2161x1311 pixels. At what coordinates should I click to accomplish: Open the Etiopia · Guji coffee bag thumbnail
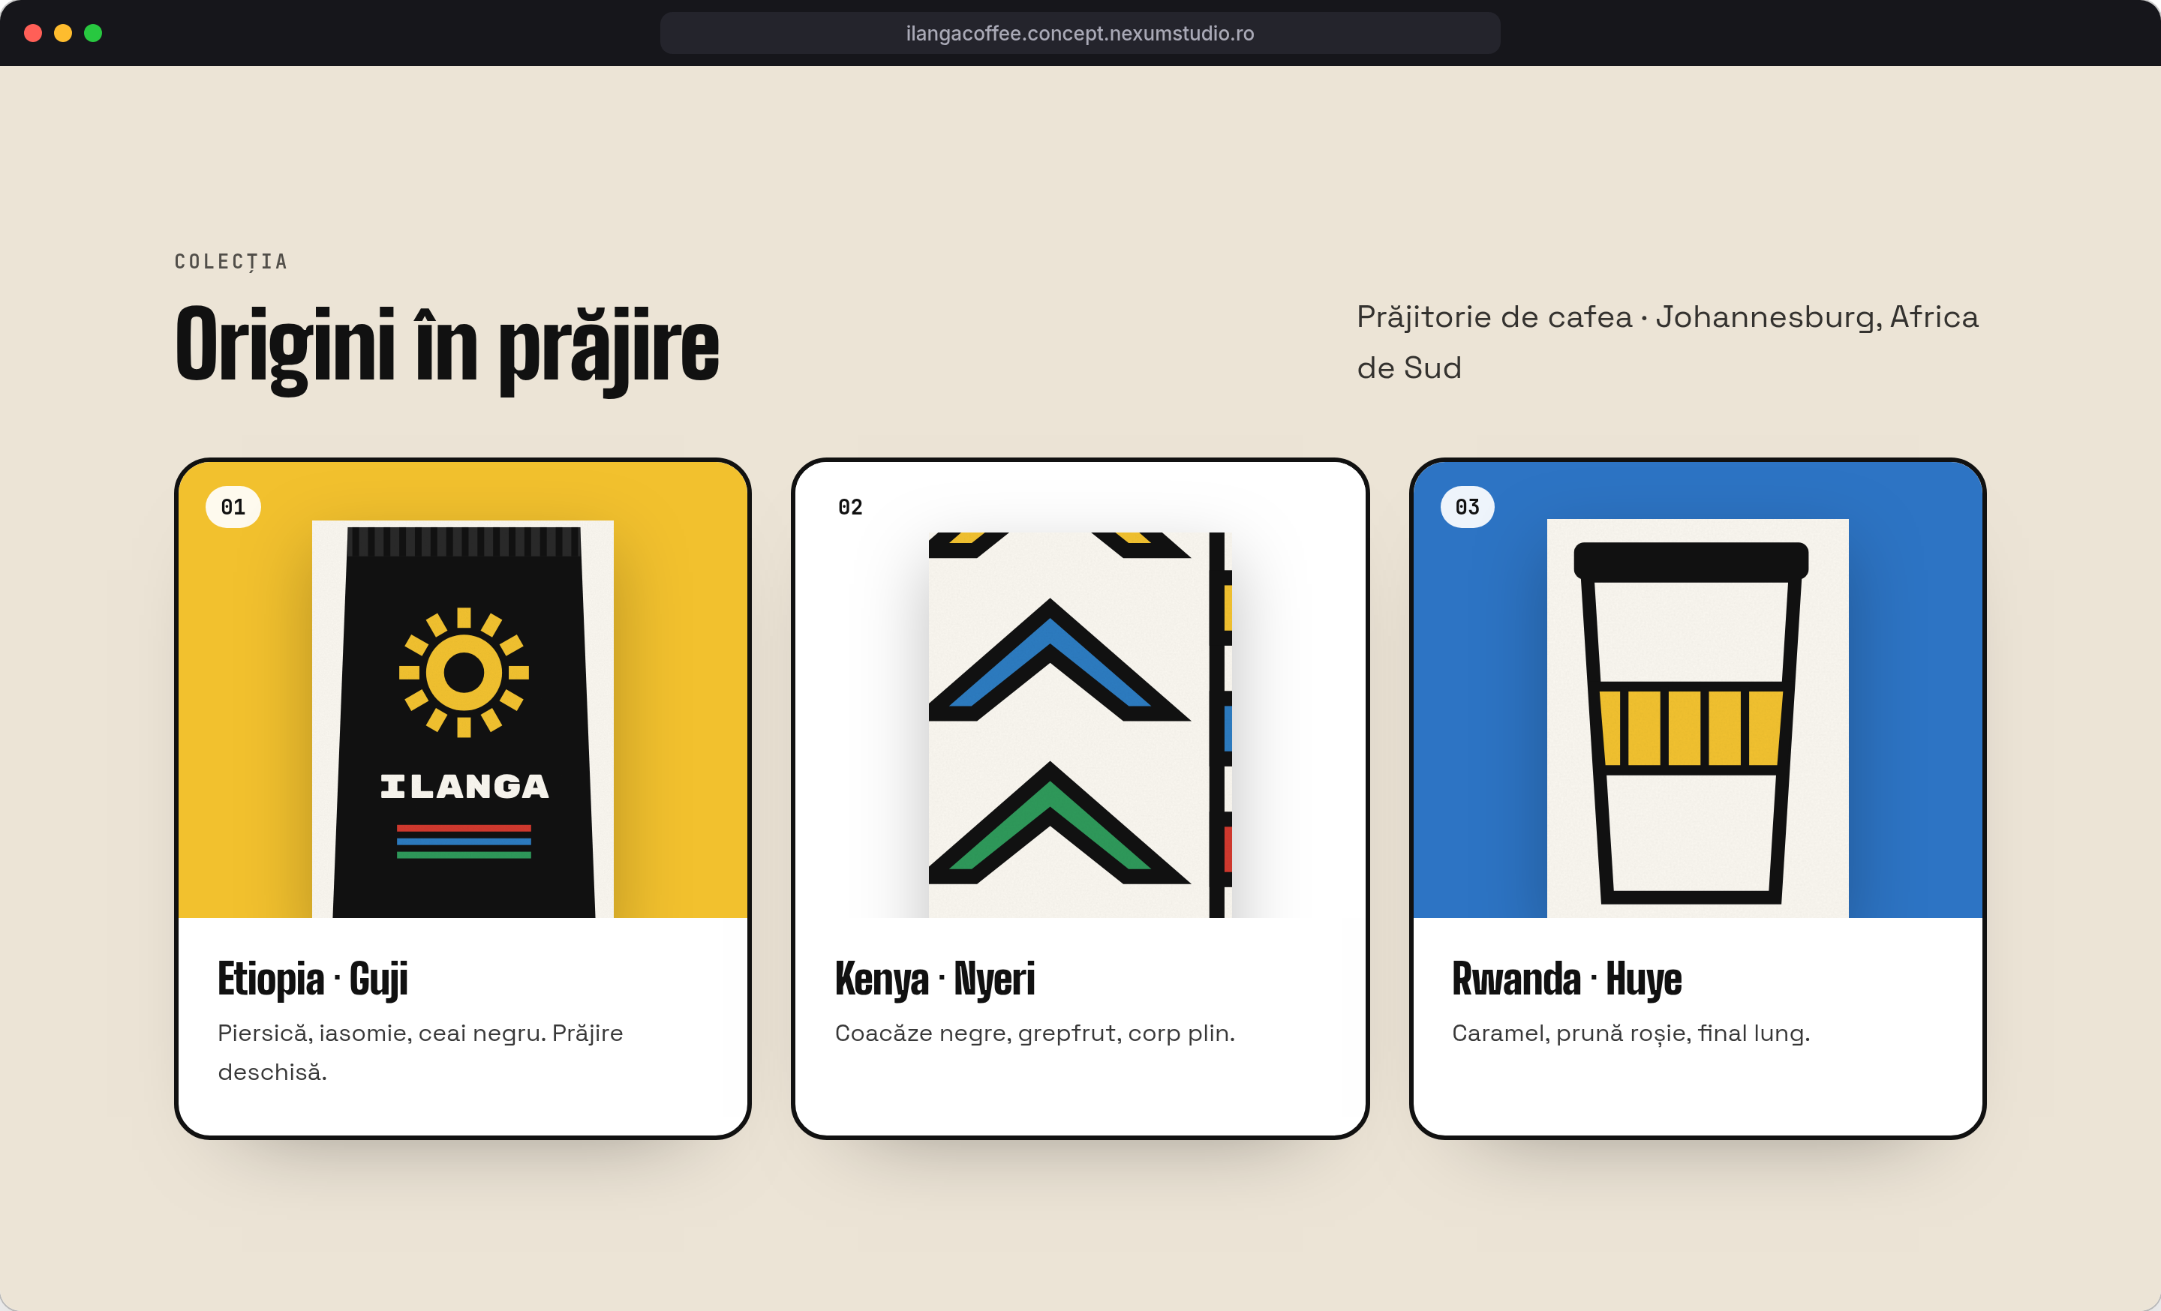point(463,718)
